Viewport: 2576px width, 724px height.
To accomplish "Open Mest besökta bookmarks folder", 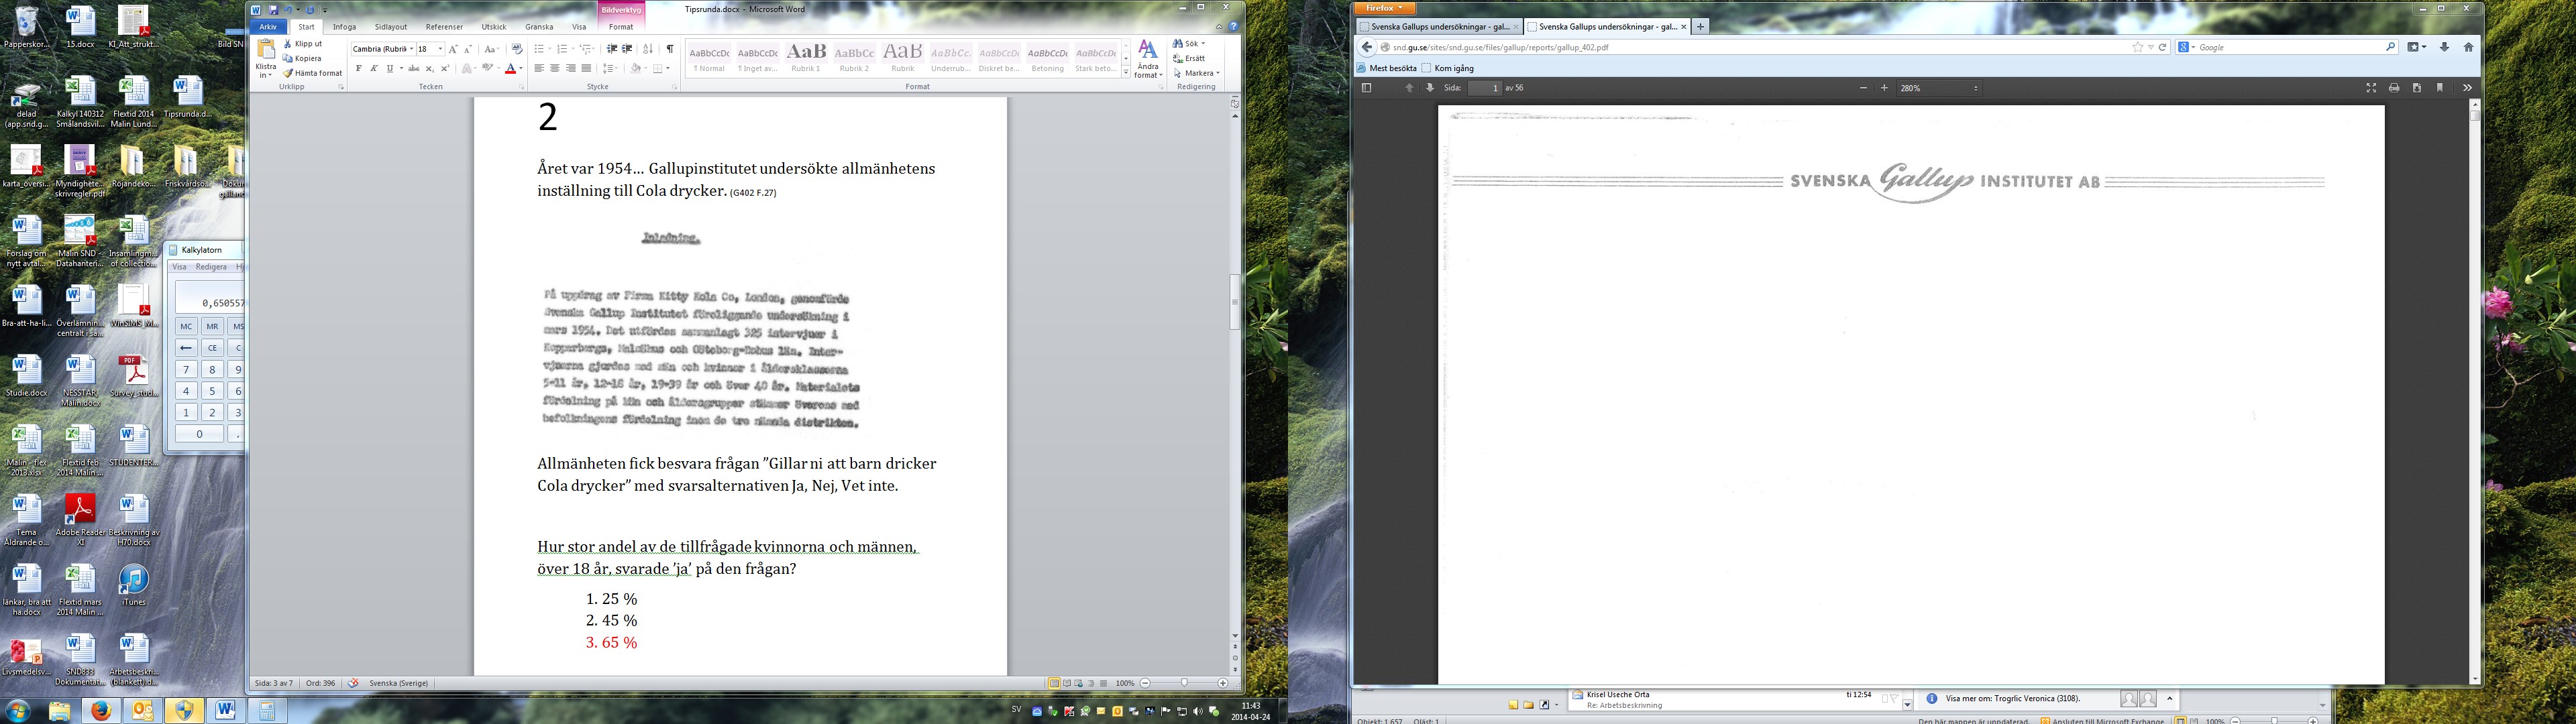I will [1387, 68].
